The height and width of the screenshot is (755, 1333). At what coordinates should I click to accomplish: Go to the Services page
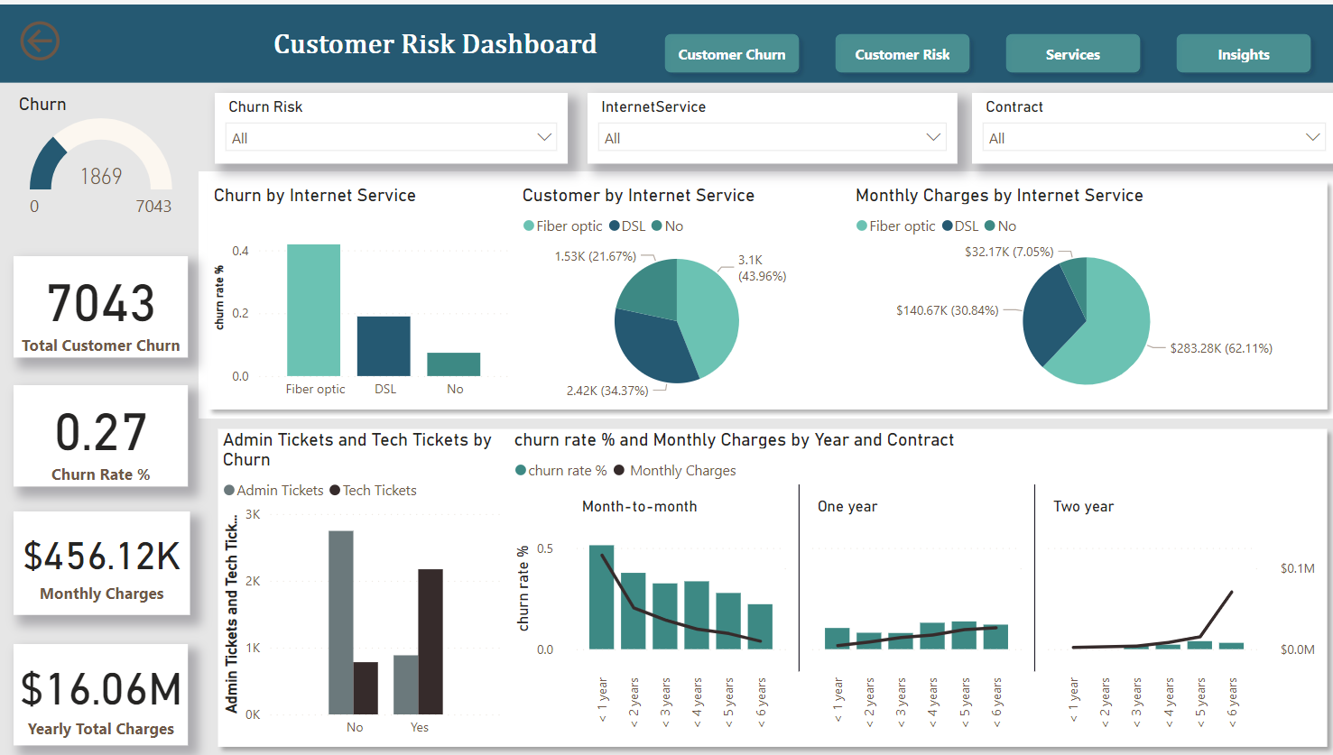point(1072,54)
